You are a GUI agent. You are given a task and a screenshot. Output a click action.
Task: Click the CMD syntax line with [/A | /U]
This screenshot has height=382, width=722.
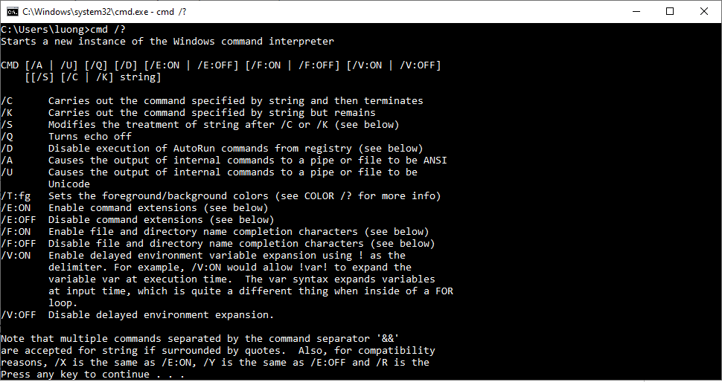pyautogui.click(x=220, y=65)
